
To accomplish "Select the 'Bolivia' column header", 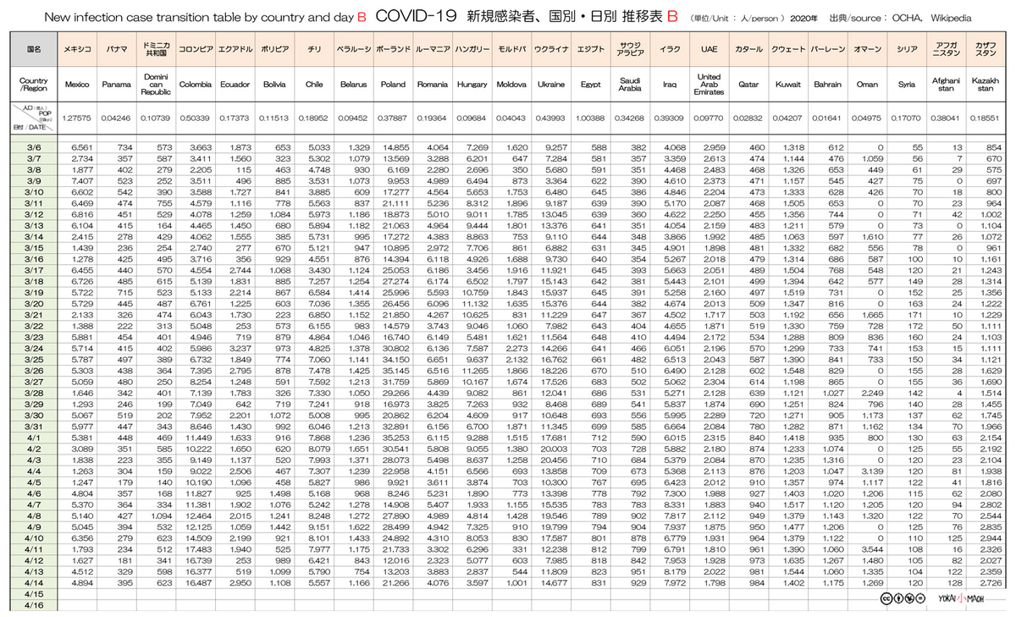I will (273, 85).
